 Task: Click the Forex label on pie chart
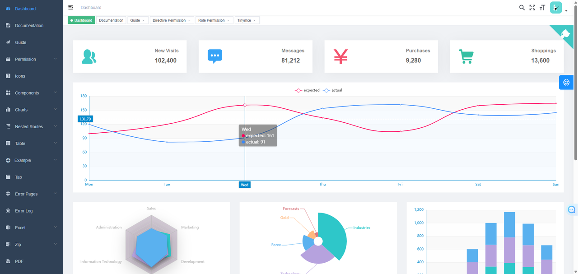point(276,245)
